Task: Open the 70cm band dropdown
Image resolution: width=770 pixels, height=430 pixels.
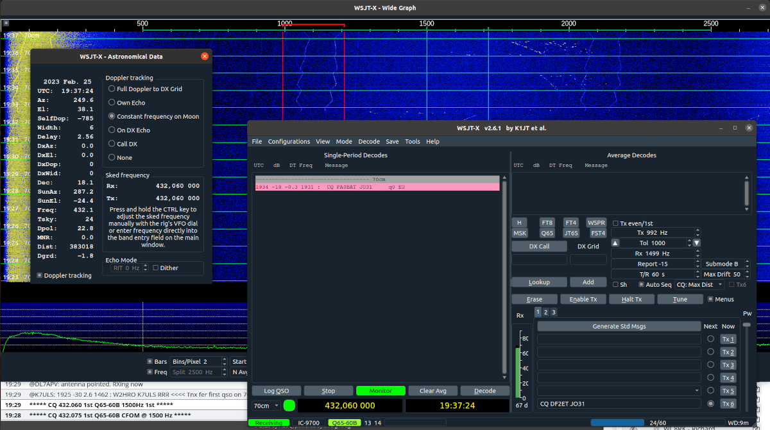Action: [266, 406]
